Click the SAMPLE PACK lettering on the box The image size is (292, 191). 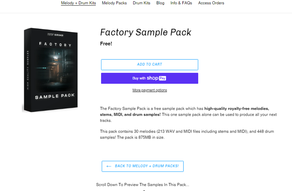coord(55,96)
